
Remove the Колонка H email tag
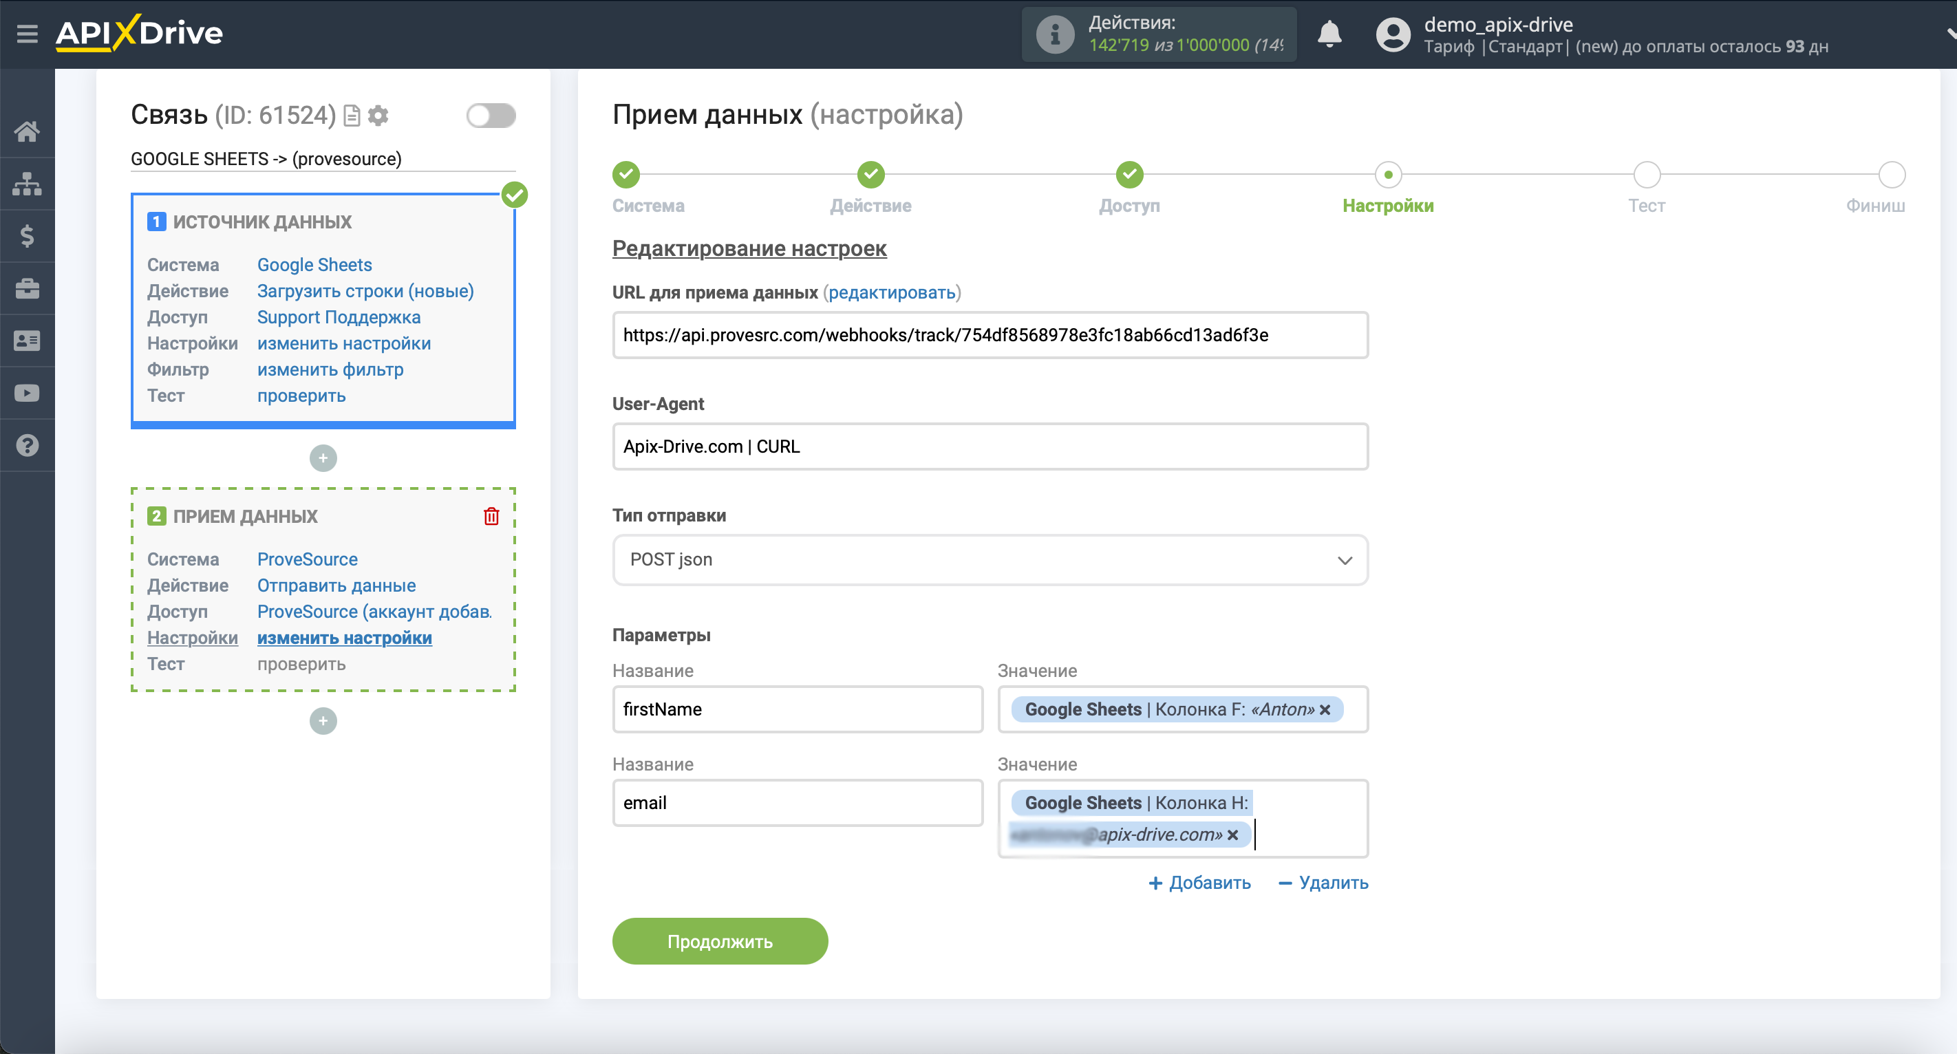tap(1232, 835)
